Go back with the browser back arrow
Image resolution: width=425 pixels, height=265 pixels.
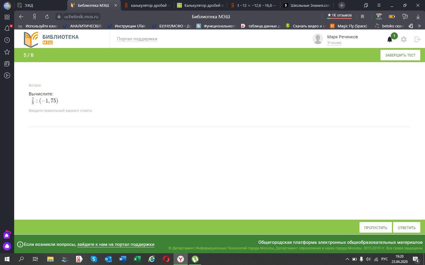coord(21,16)
